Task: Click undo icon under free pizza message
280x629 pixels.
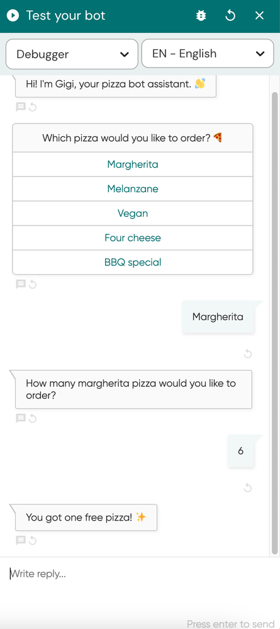Action: point(33,541)
